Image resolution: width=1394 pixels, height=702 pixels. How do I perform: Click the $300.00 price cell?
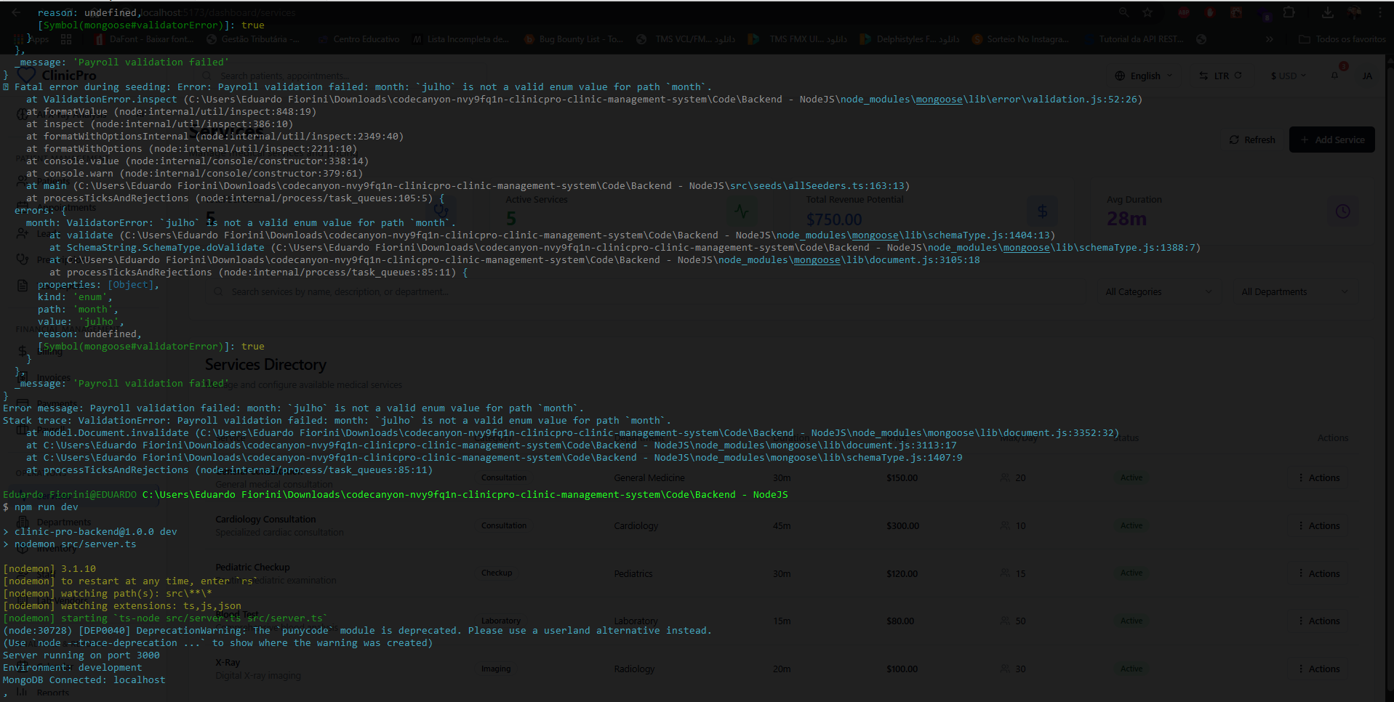pos(902,525)
